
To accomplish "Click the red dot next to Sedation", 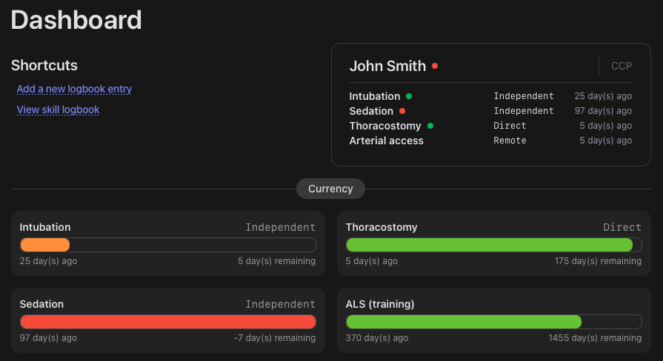I will pos(402,111).
